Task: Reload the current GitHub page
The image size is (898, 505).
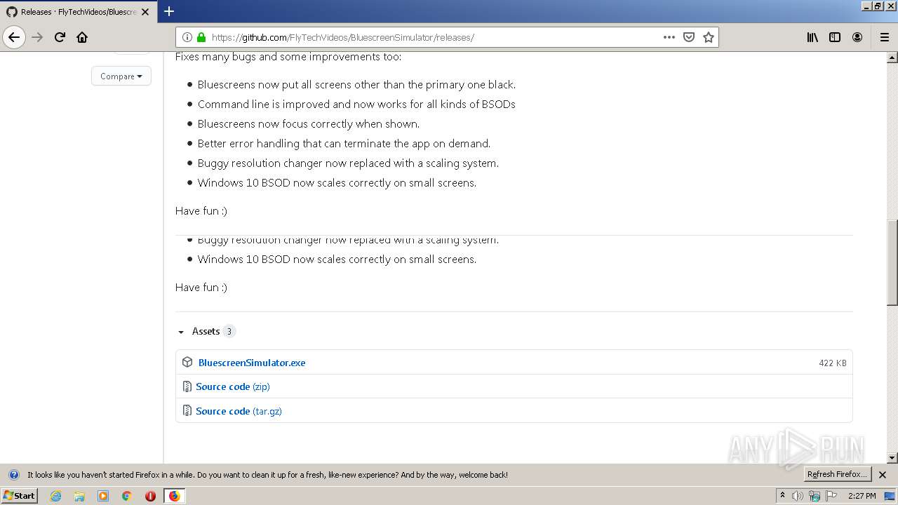Action: [x=60, y=37]
